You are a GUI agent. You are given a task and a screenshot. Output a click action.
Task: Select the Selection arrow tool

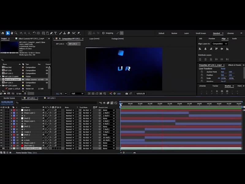[8, 33]
